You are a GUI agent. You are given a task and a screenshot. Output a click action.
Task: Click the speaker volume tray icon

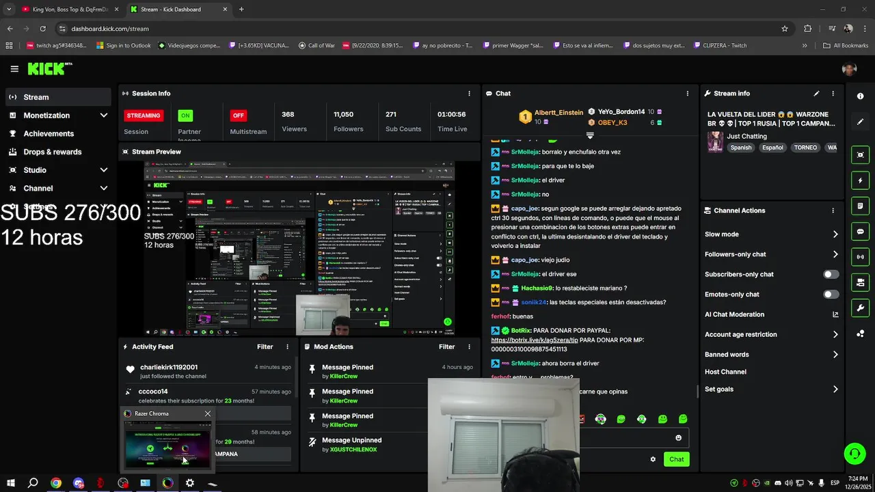[x=787, y=482]
